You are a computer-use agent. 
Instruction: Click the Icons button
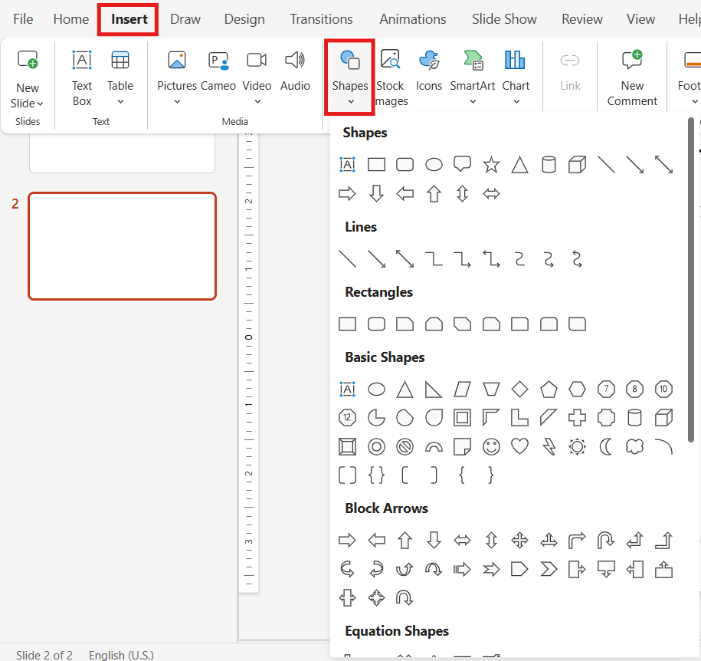point(429,71)
